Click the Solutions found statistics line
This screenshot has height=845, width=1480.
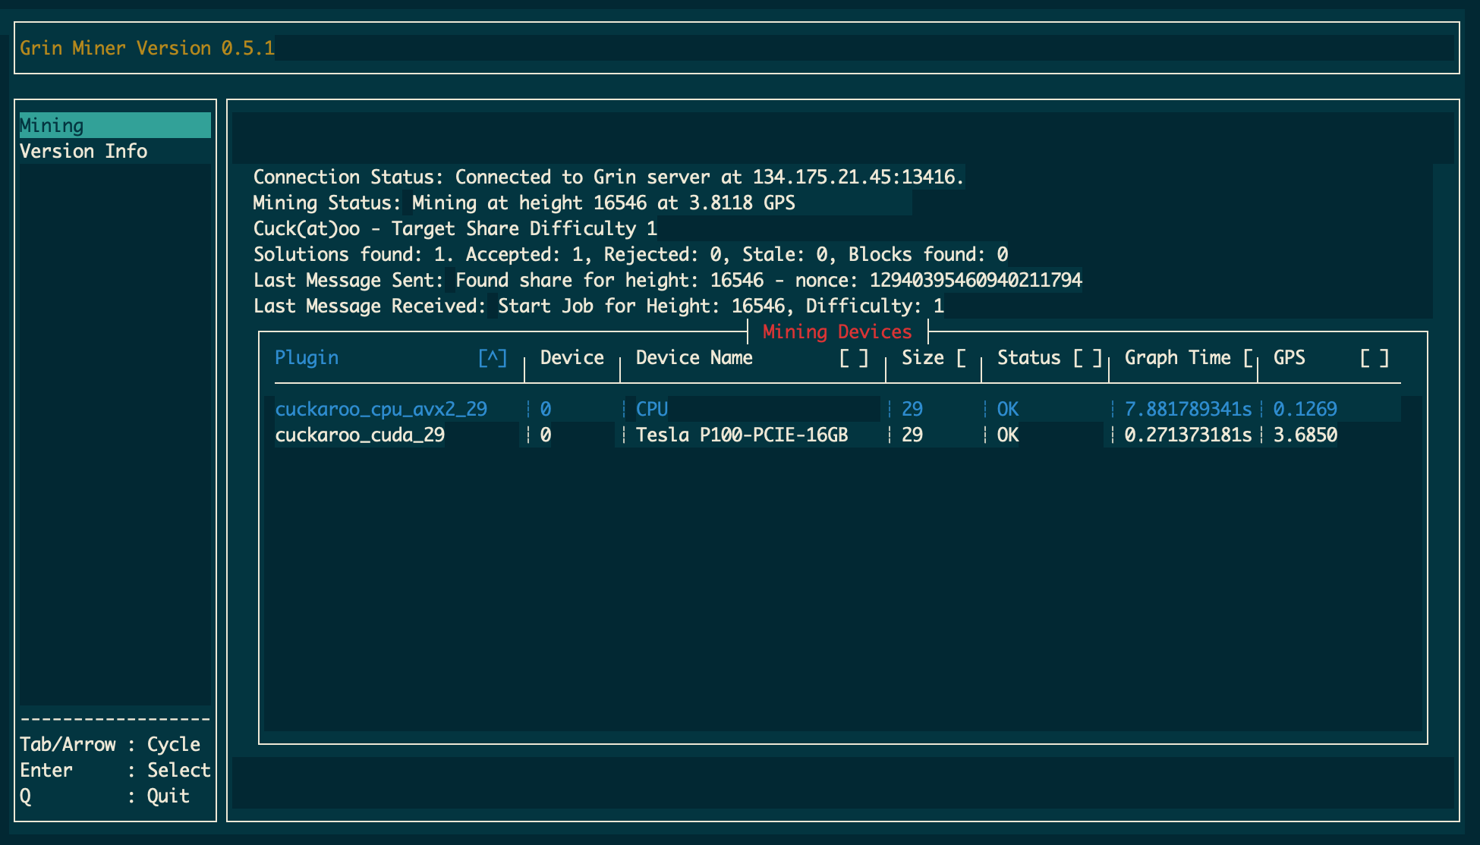coord(631,254)
